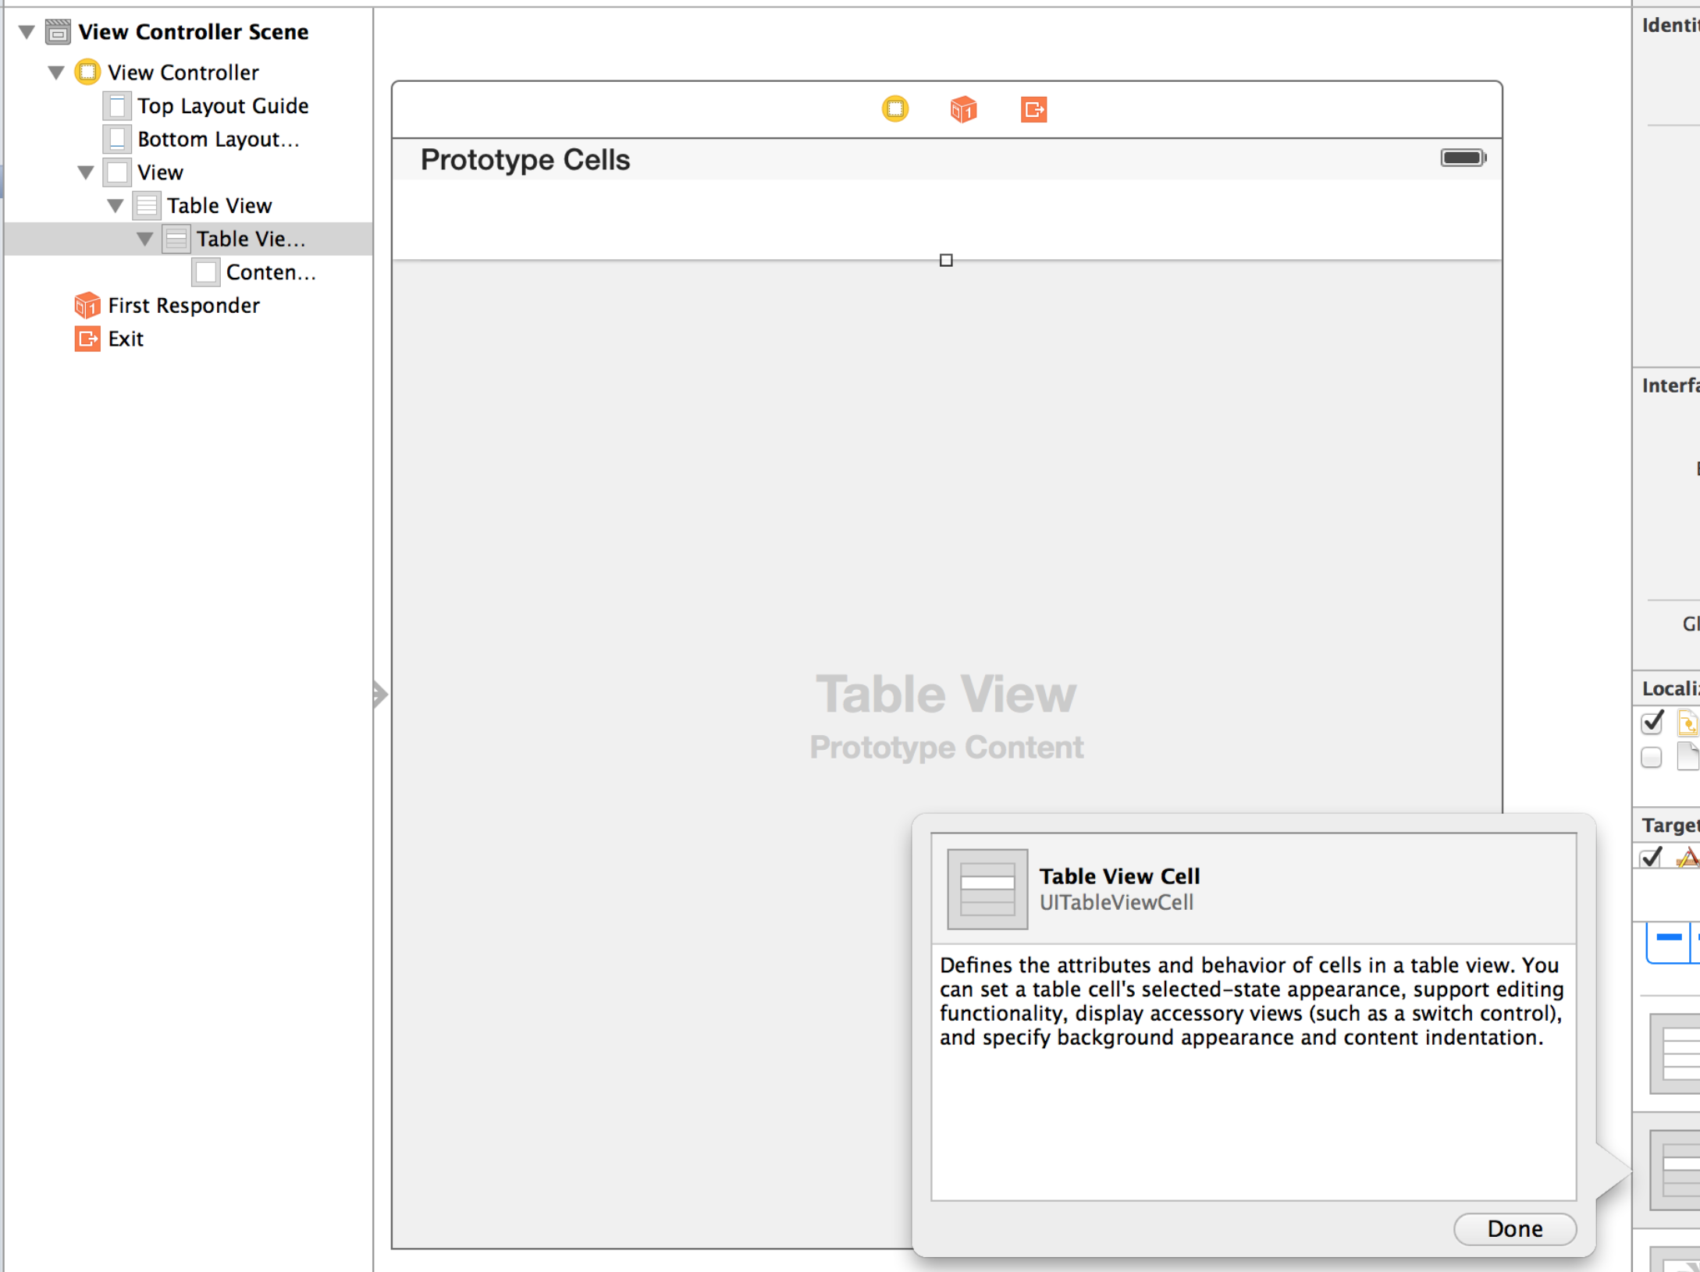Select View Controller yellow icon in outline
This screenshot has width=1700, height=1272.
click(x=87, y=72)
